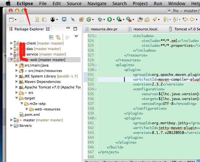Viewport: 200px width, 162px height.
Task: Click the Open Type folder icon
Action: [x=140, y=19]
